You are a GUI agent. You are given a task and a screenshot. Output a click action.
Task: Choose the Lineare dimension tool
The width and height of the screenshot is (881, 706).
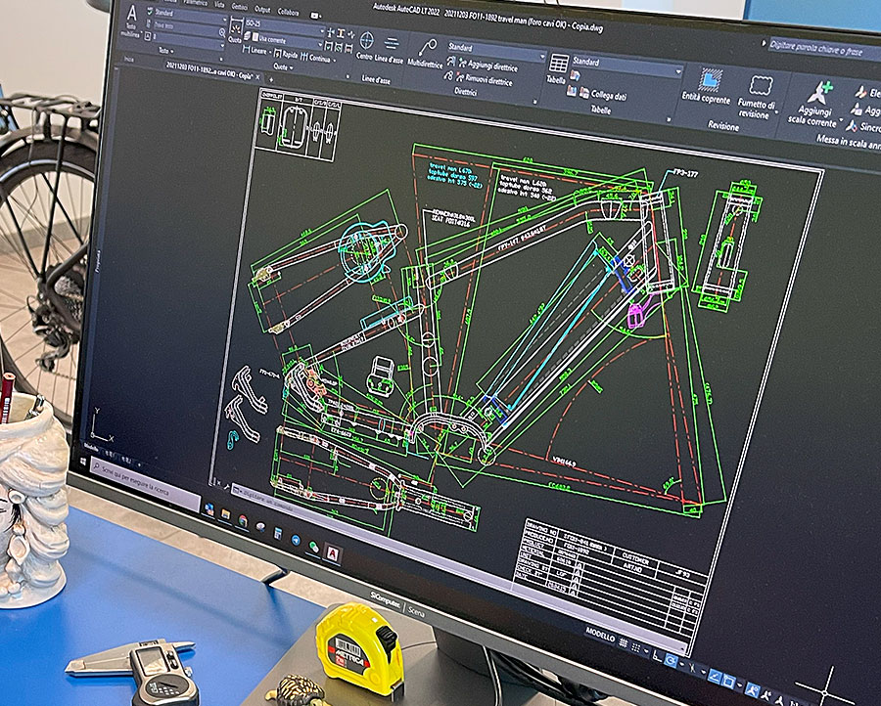pyautogui.click(x=255, y=51)
